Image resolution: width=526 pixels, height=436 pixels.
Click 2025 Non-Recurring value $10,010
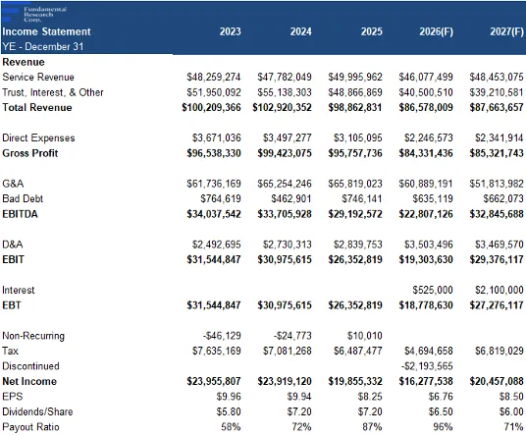(365, 336)
